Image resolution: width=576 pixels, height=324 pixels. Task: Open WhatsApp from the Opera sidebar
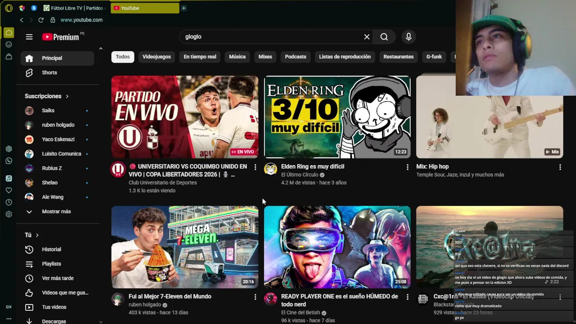pos(9,161)
